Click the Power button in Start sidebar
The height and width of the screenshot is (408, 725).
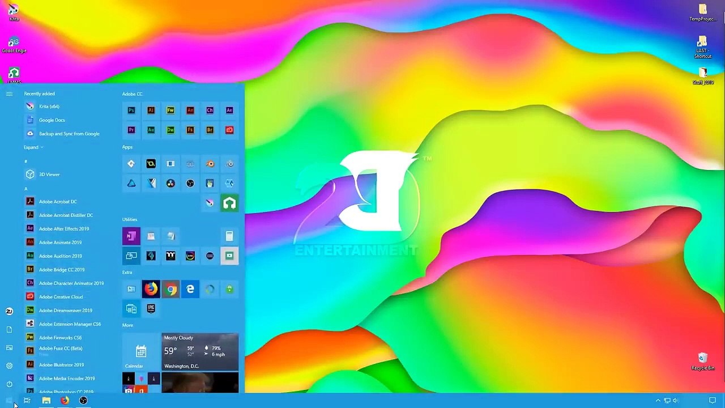click(9, 384)
